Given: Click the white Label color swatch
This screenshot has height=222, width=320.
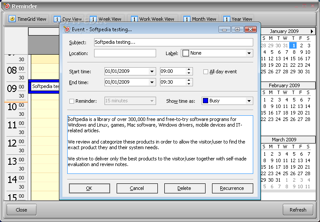Looking at the screenshot, I should (x=186, y=53).
